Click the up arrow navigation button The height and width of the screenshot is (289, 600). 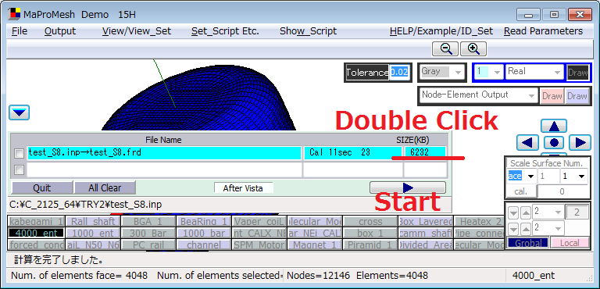(x=554, y=127)
